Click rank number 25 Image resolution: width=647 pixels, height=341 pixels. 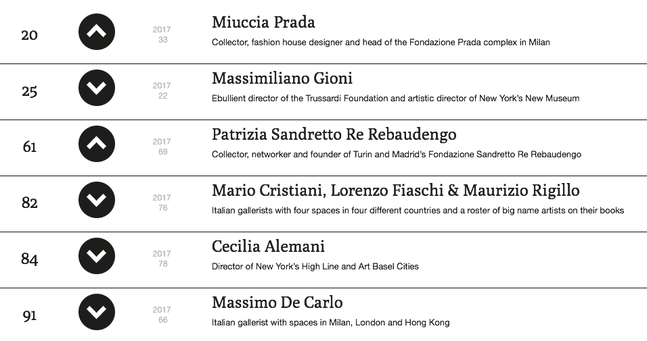[x=29, y=90]
